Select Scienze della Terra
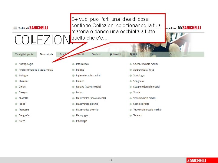 143,70
